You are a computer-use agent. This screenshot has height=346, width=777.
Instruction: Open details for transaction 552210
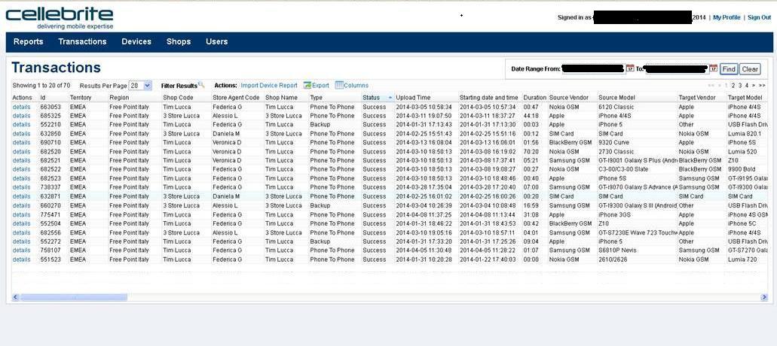pyautogui.click(x=21, y=125)
